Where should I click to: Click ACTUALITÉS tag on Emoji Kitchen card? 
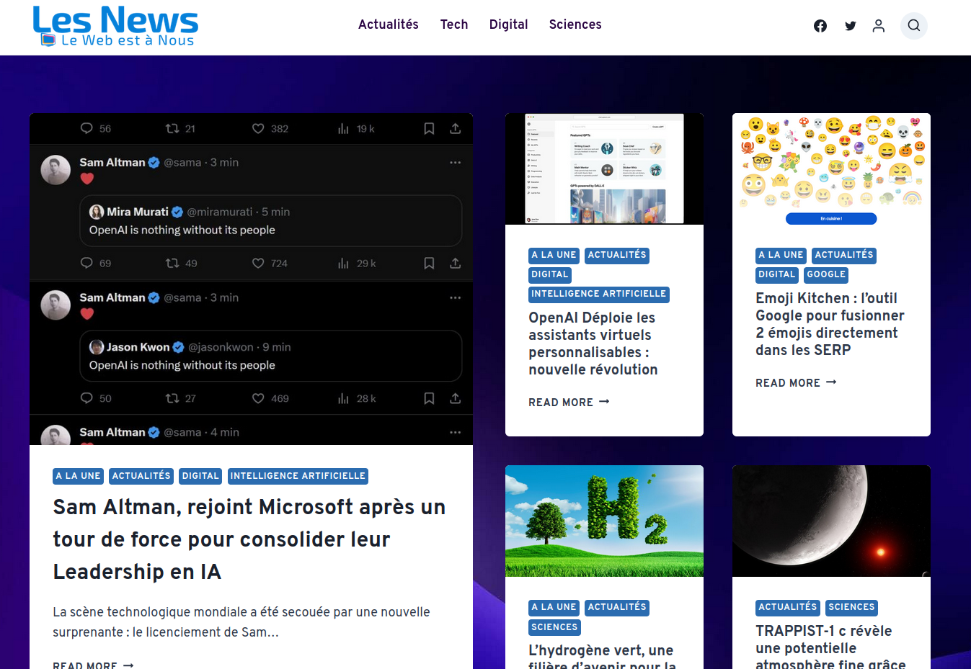coord(844,255)
